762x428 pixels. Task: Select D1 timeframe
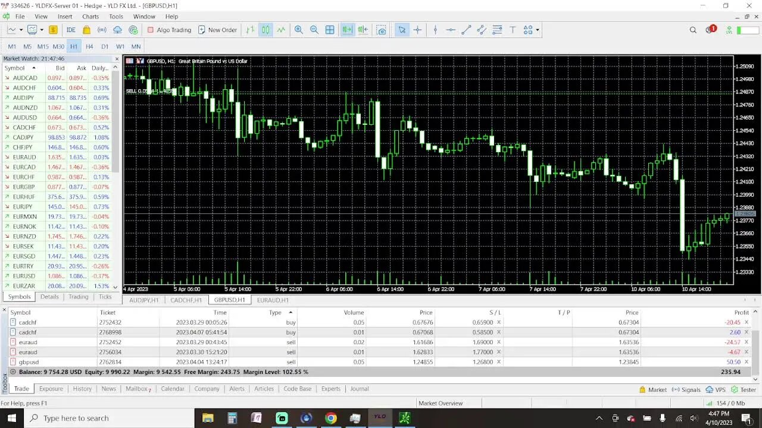105,46
